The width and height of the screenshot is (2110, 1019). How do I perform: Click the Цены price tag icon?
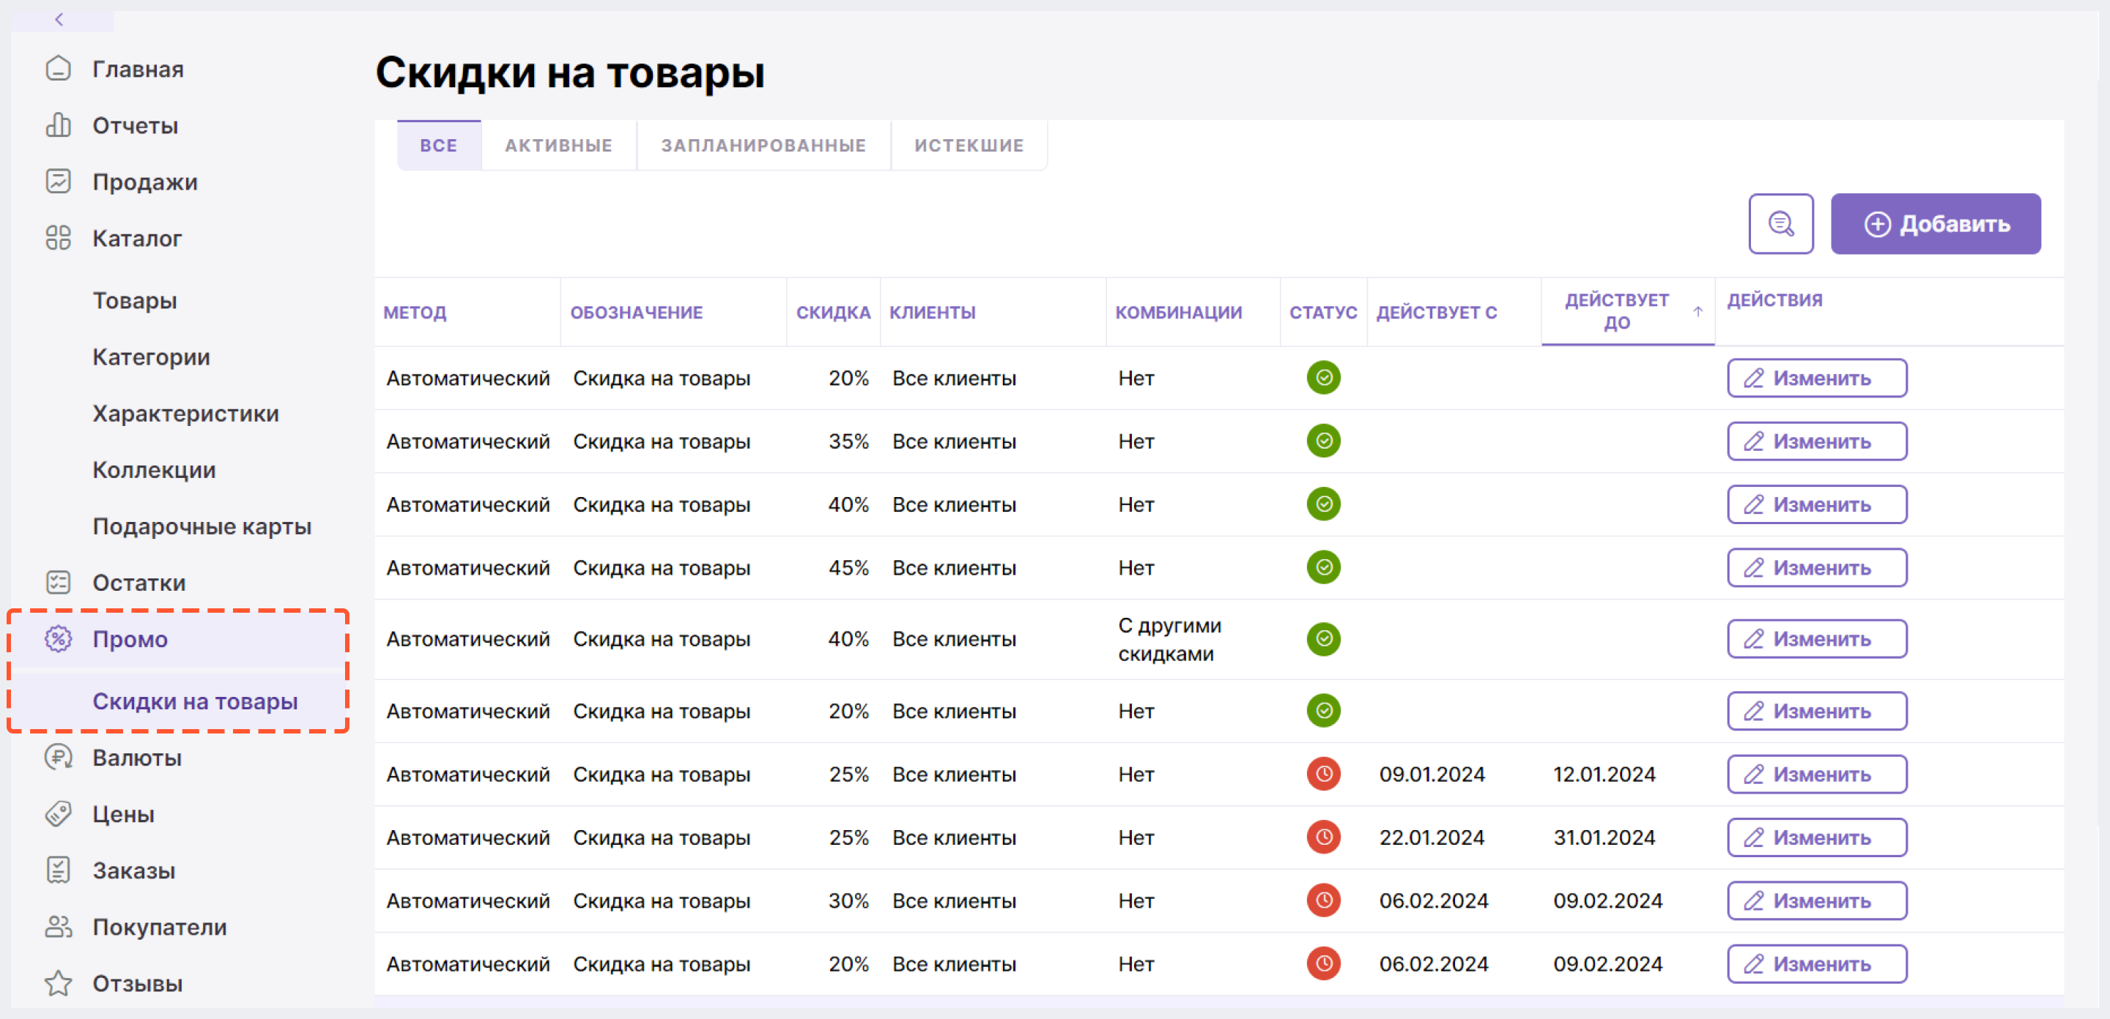[58, 814]
